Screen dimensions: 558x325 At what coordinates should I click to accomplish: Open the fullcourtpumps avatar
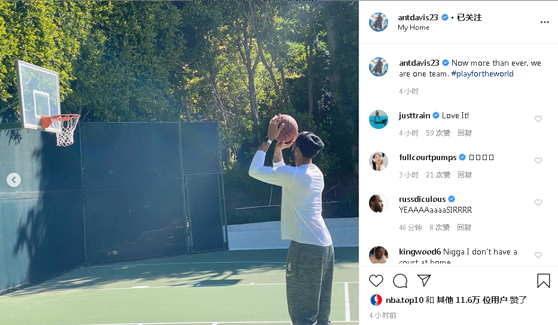click(379, 161)
